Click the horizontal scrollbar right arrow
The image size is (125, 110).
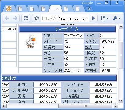click(116, 106)
